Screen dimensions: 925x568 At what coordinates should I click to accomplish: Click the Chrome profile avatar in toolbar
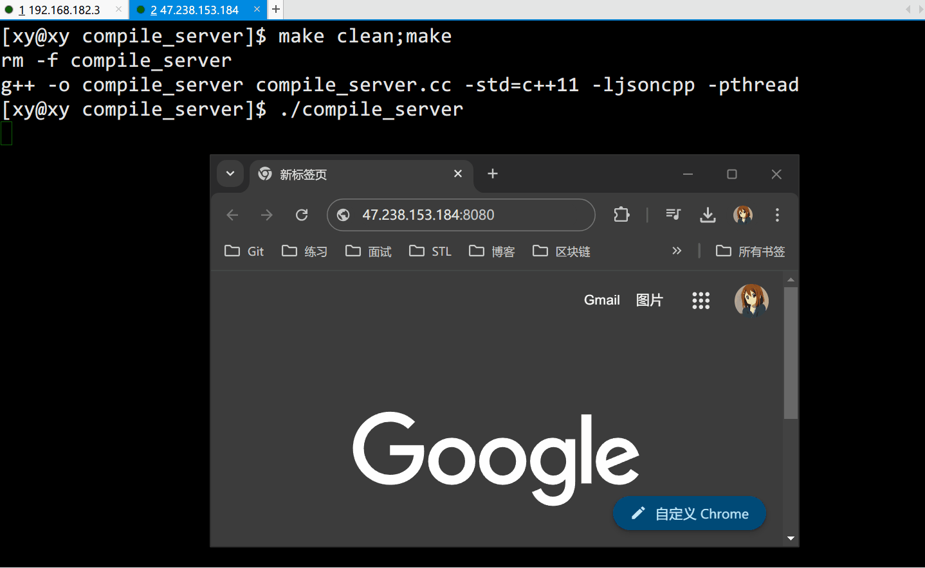tap(743, 215)
